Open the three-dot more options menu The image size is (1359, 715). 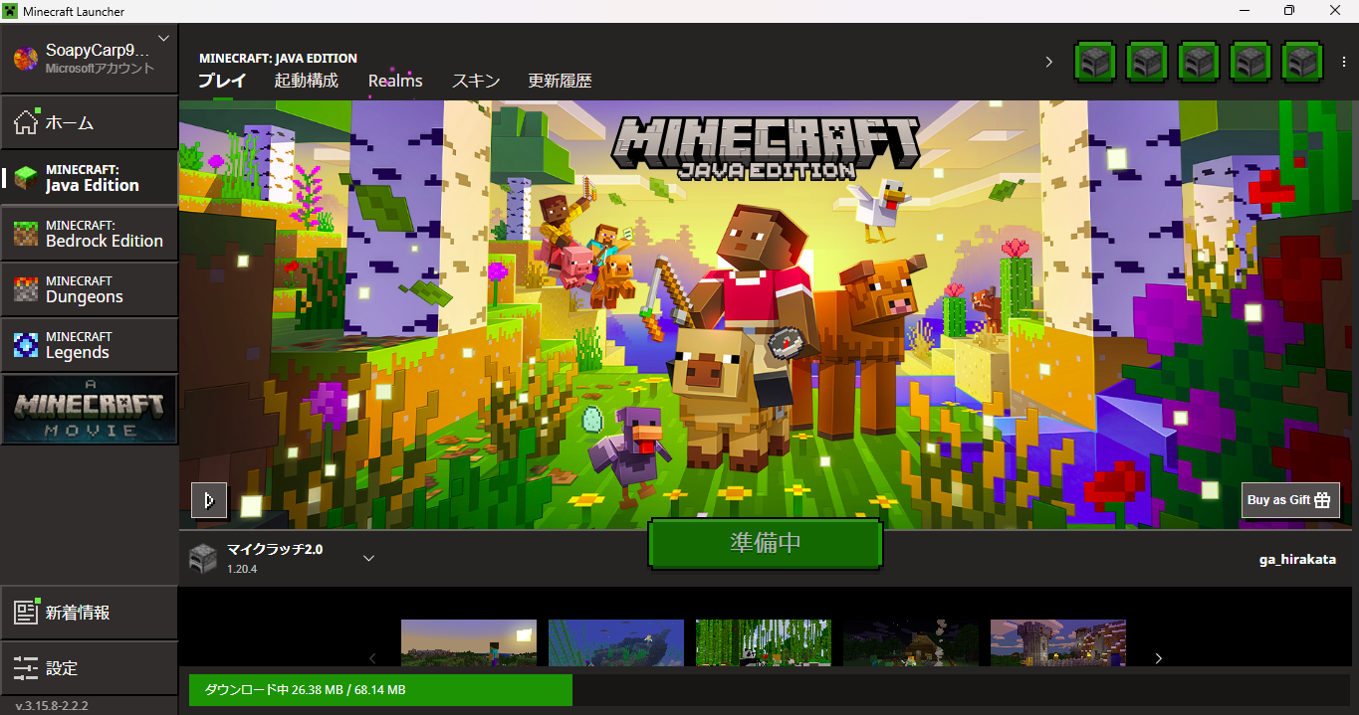pyautogui.click(x=1344, y=62)
